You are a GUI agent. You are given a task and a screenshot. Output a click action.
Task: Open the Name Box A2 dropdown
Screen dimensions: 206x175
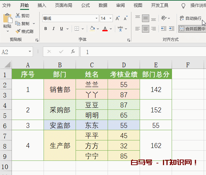30,51
